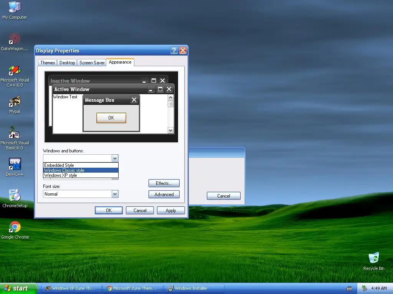Confirm Display Properties with OK

click(x=109, y=211)
